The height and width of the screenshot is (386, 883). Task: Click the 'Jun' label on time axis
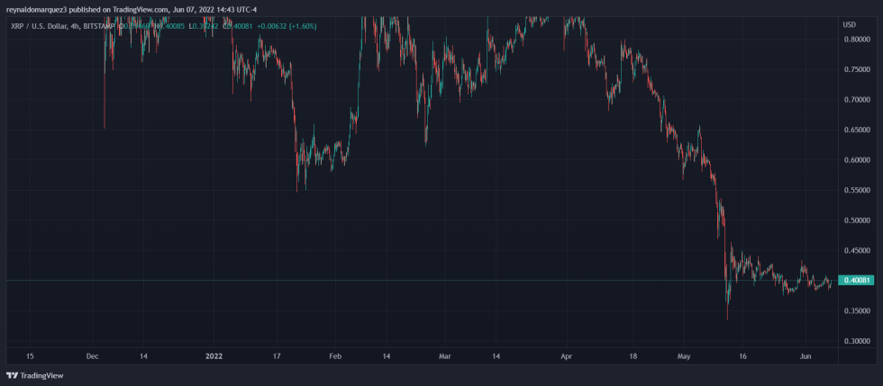point(806,356)
